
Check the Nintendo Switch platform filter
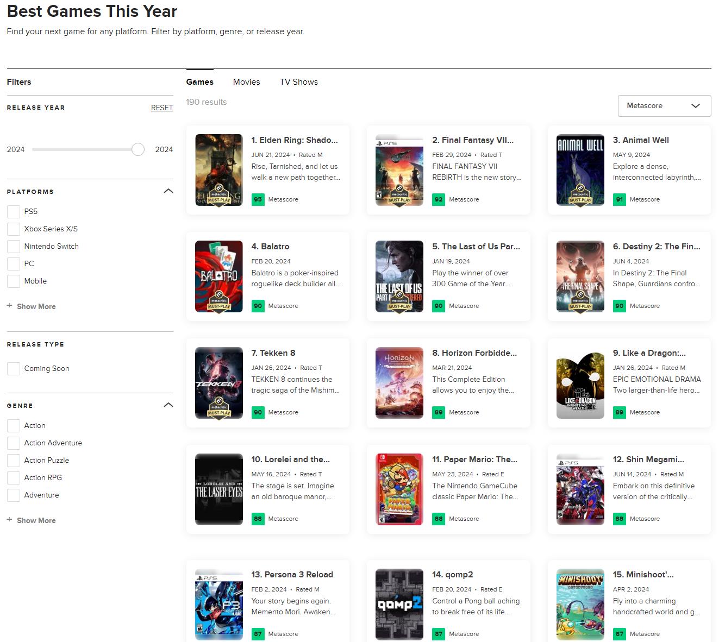point(13,246)
